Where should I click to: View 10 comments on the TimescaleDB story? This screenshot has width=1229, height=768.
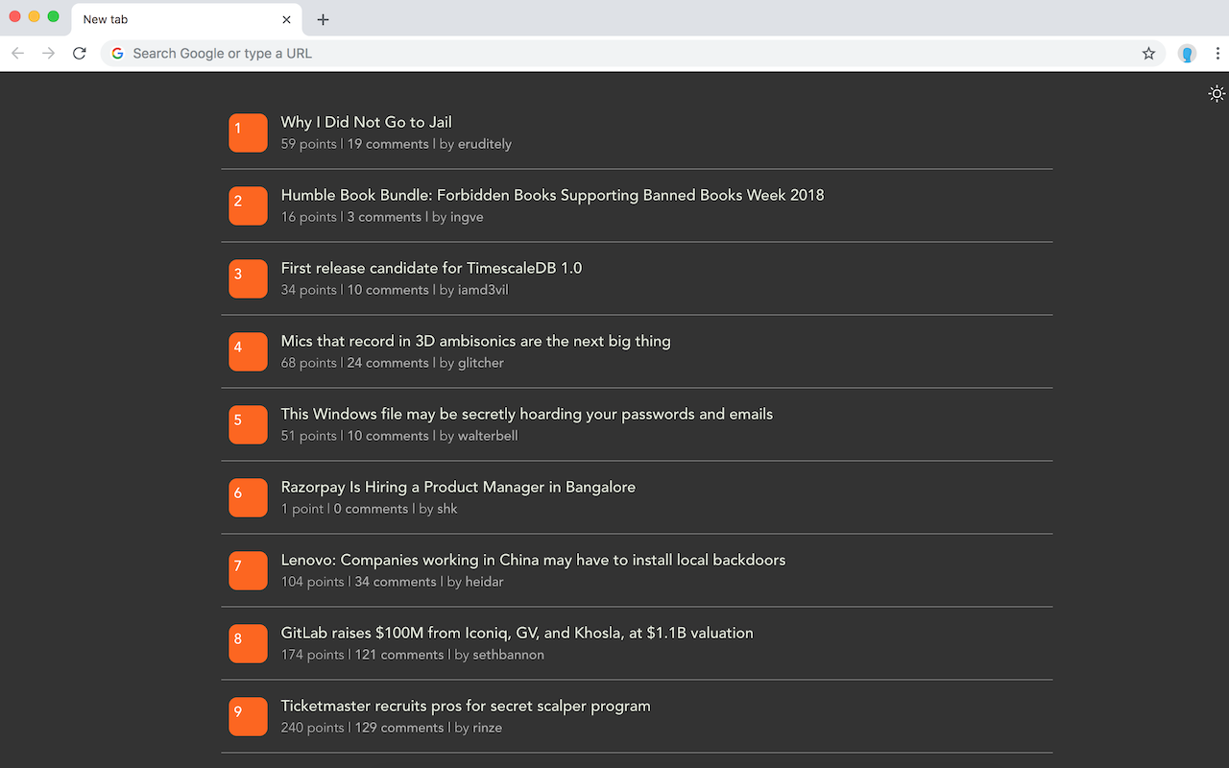point(388,290)
